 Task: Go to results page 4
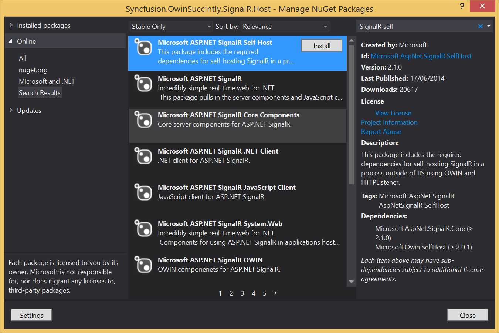[254, 293]
